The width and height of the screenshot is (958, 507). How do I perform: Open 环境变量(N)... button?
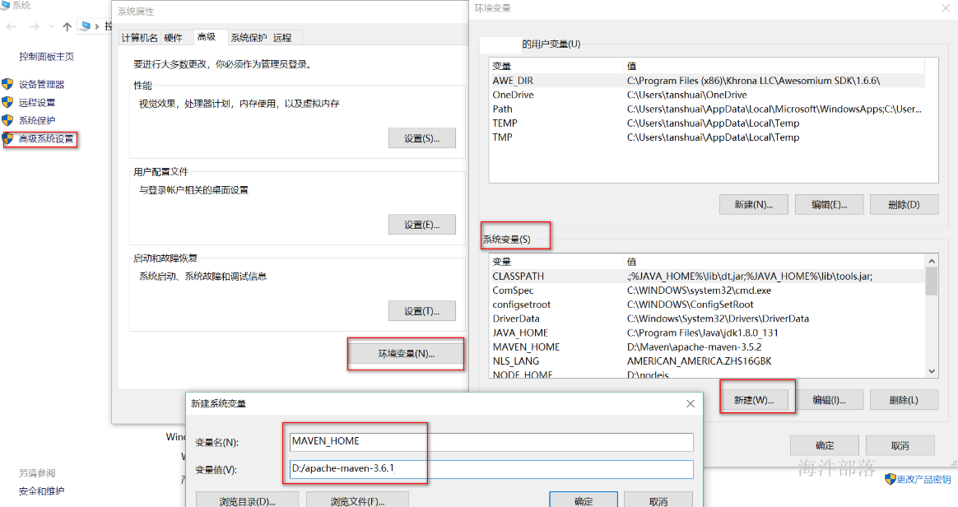click(x=406, y=353)
